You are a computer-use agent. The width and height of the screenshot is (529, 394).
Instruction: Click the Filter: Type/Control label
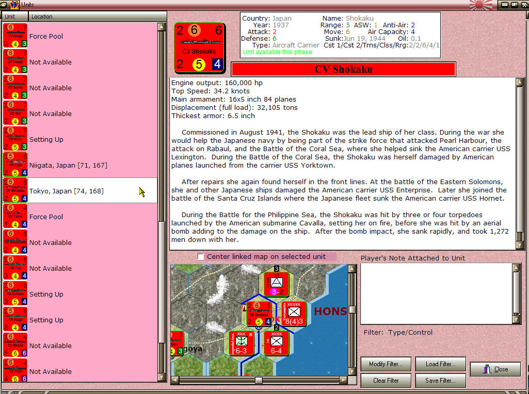pos(398,333)
